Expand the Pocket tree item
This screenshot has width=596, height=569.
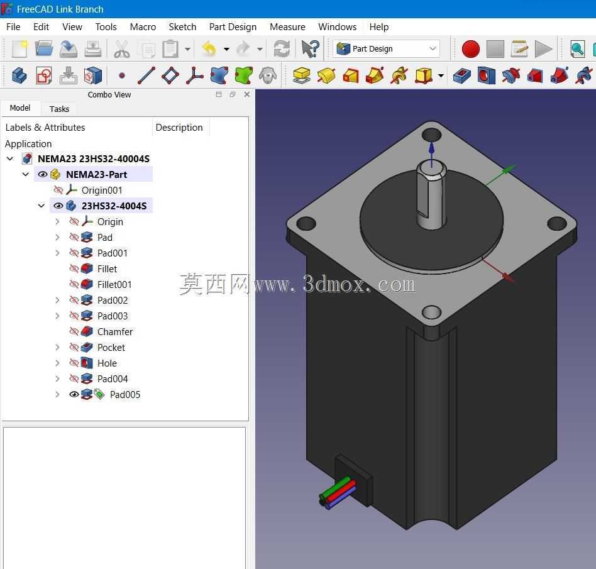point(57,347)
